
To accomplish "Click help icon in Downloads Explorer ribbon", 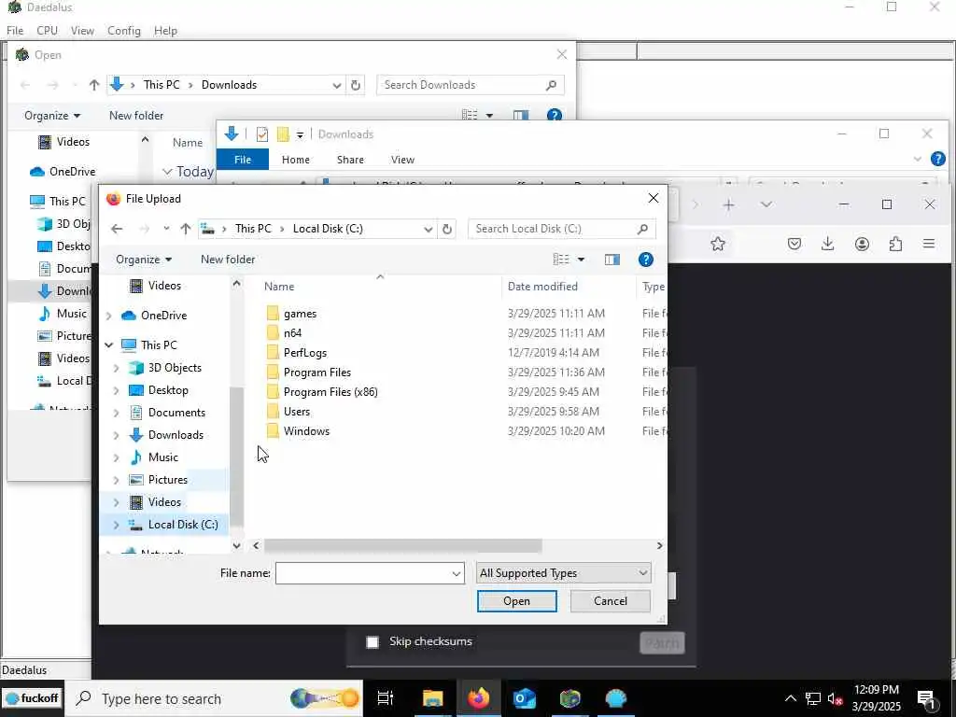I will (937, 159).
